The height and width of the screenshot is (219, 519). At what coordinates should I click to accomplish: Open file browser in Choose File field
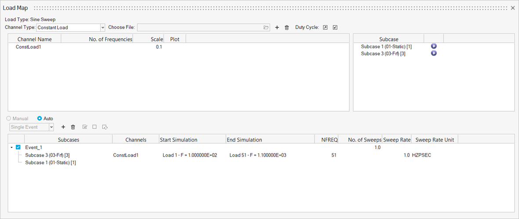click(x=266, y=28)
